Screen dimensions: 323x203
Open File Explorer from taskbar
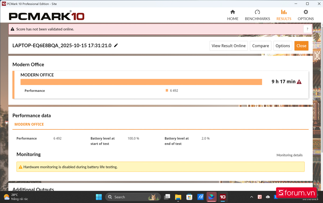click(178, 197)
